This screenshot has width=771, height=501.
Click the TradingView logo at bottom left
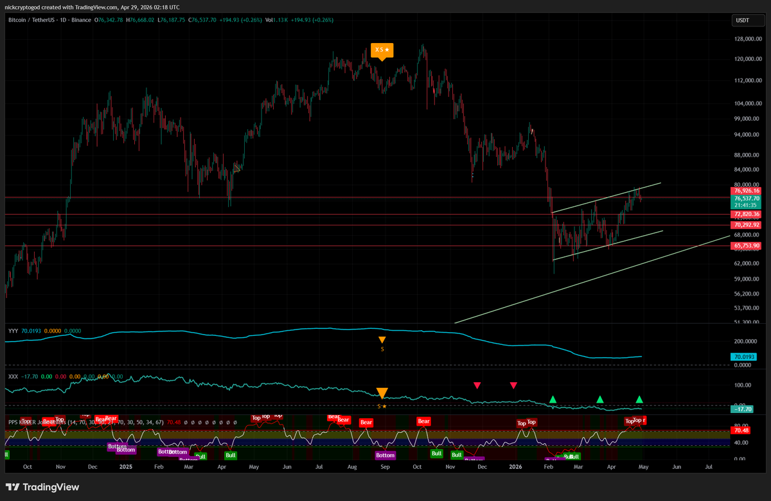pos(42,487)
